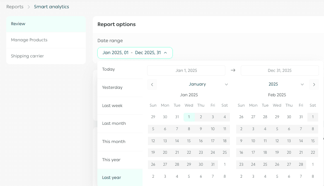Viewport: 324px width, 186px height.
Task: Select February 14 in Feb 2025 calendar
Action: (301, 141)
